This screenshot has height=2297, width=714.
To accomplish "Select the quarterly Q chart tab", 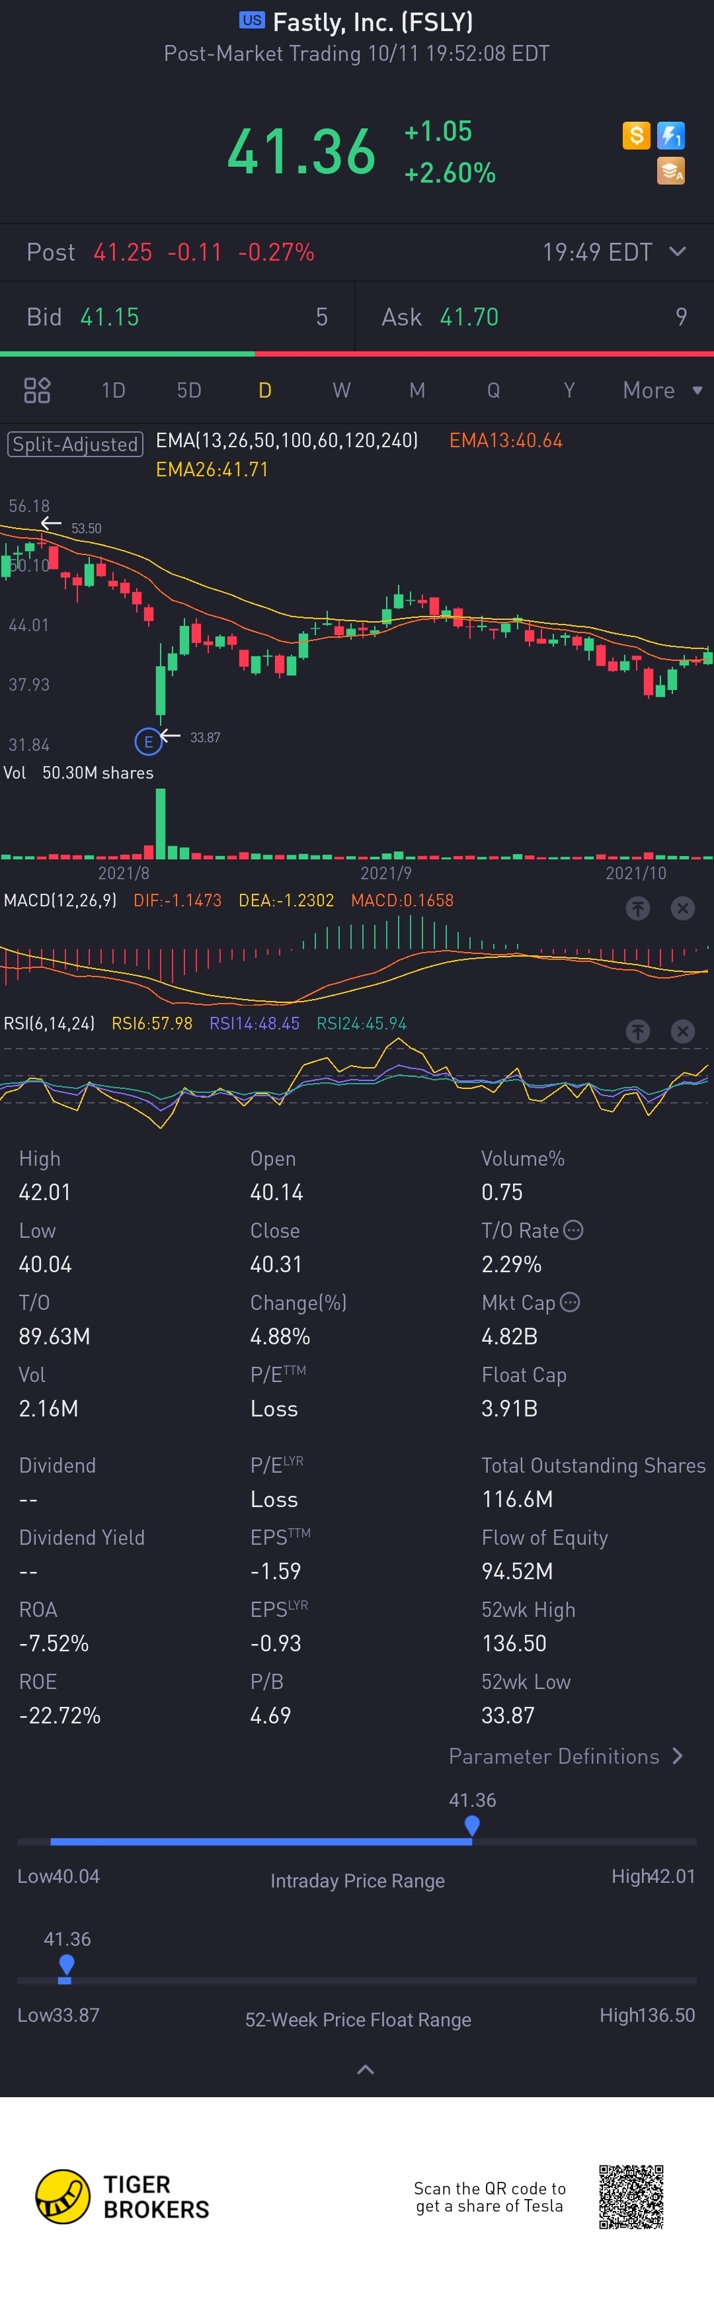I will coord(493,390).
